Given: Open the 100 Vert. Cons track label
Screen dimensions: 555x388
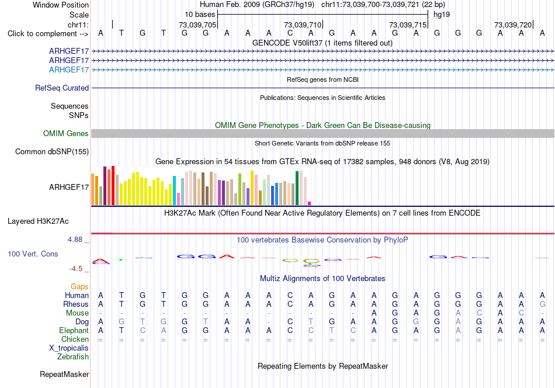Looking at the screenshot, I should pos(33,254).
